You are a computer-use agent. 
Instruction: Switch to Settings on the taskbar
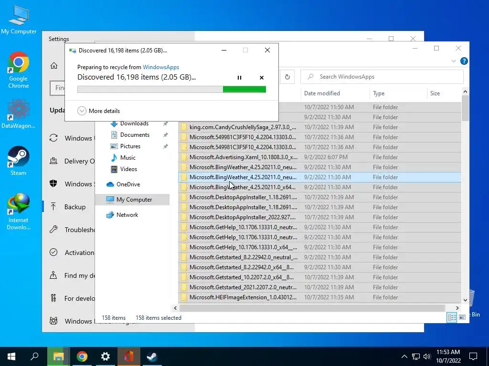click(106, 356)
